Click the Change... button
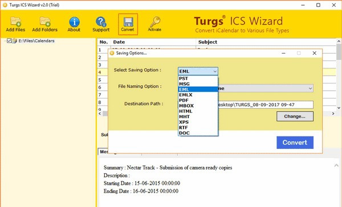Screen dimensions: 342x207 [x=295, y=116]
